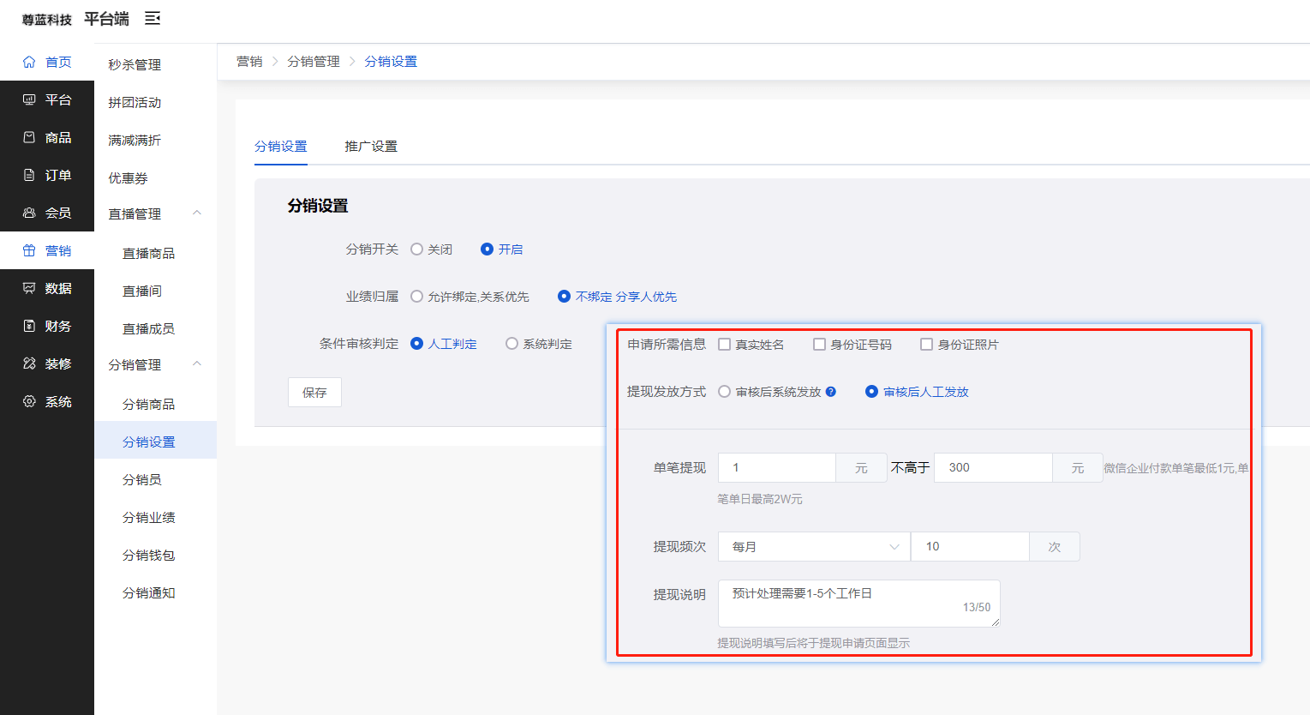The width and height of the screenshot is (1310, 715).
Task: Select 系统判定 radio button
Action: [x=511, y=344]
